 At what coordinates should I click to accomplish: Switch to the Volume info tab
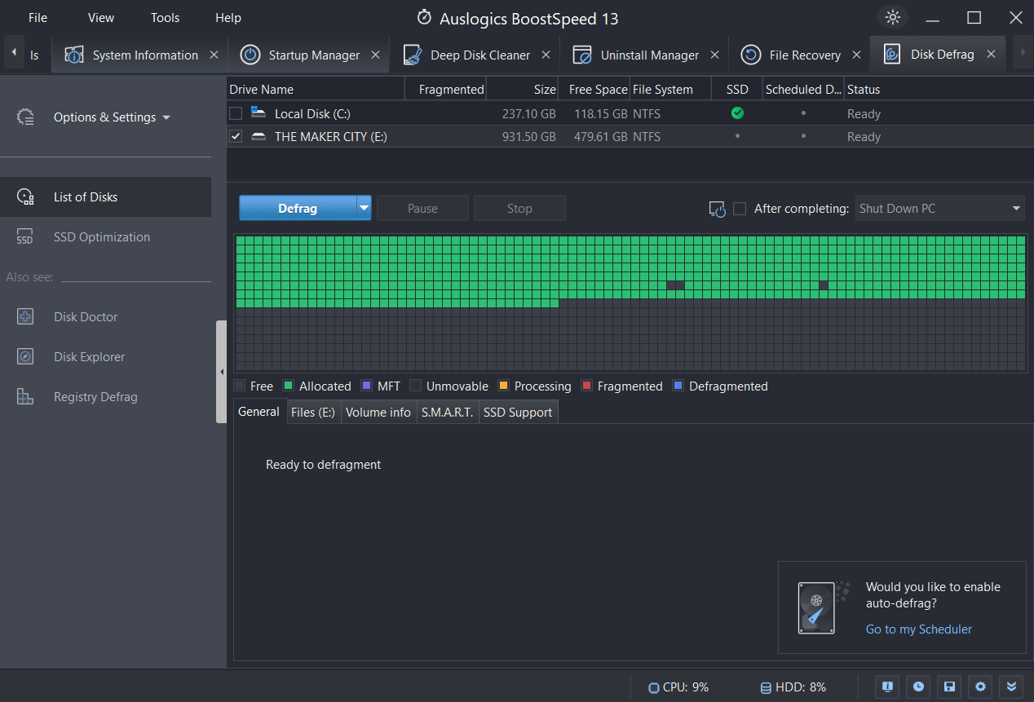378,412
